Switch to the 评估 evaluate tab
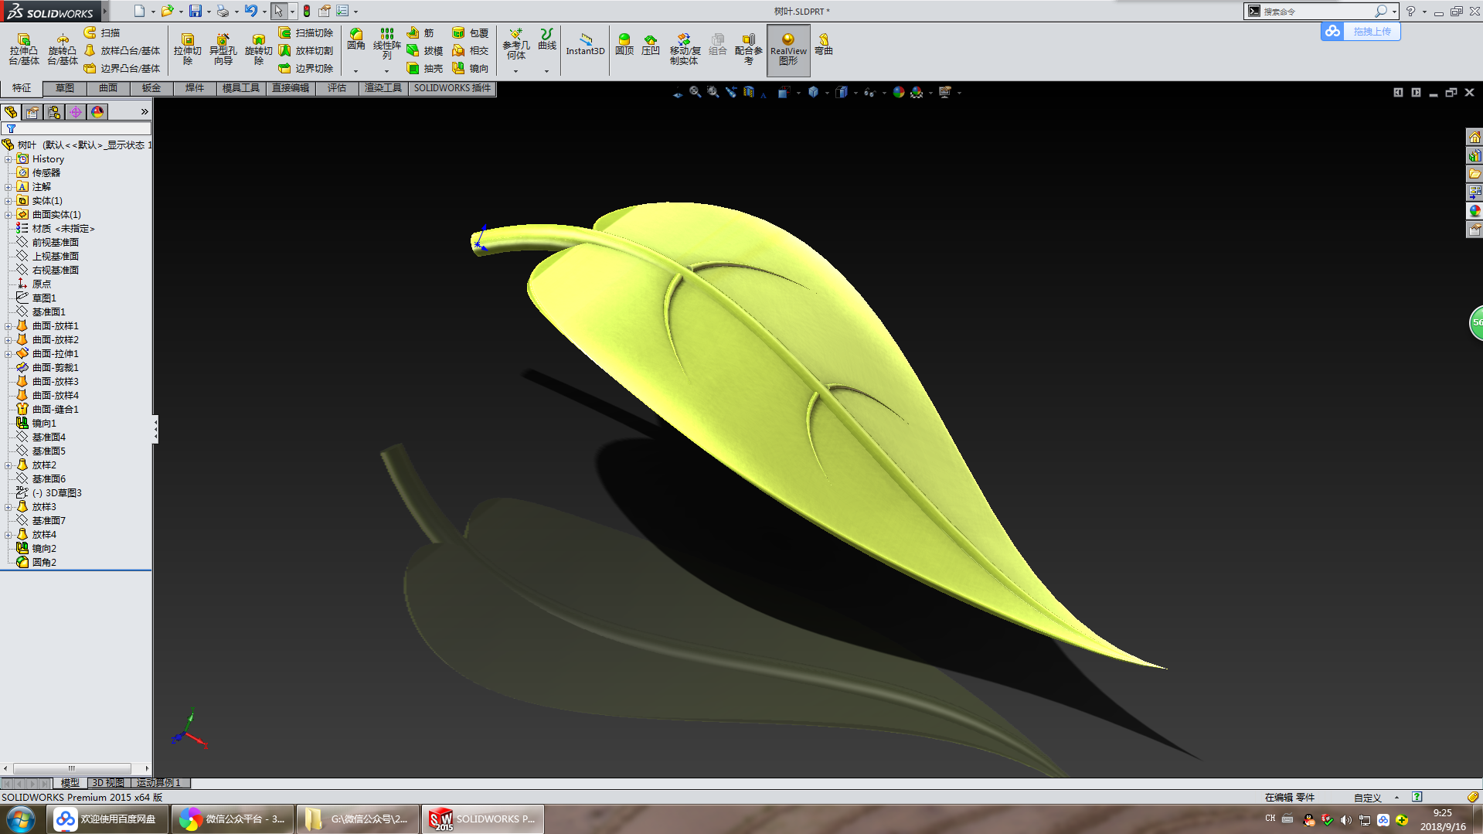1483x834 pixels. click(x=337, y=88)
